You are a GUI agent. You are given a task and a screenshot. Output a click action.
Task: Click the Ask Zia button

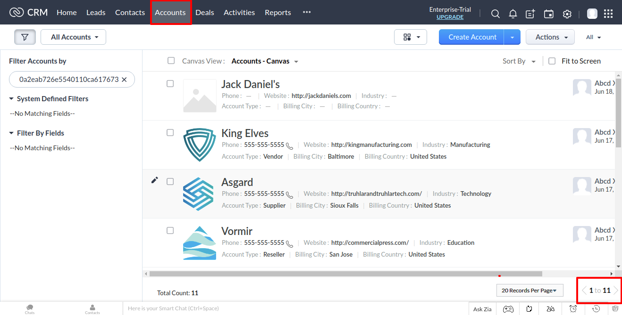[x=482, y=309]
